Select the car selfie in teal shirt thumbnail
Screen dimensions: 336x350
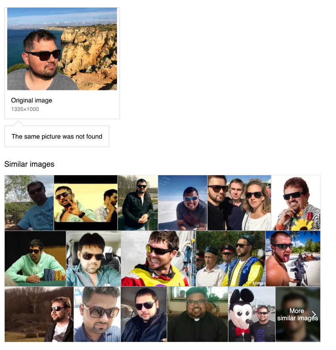pos(94,258)
